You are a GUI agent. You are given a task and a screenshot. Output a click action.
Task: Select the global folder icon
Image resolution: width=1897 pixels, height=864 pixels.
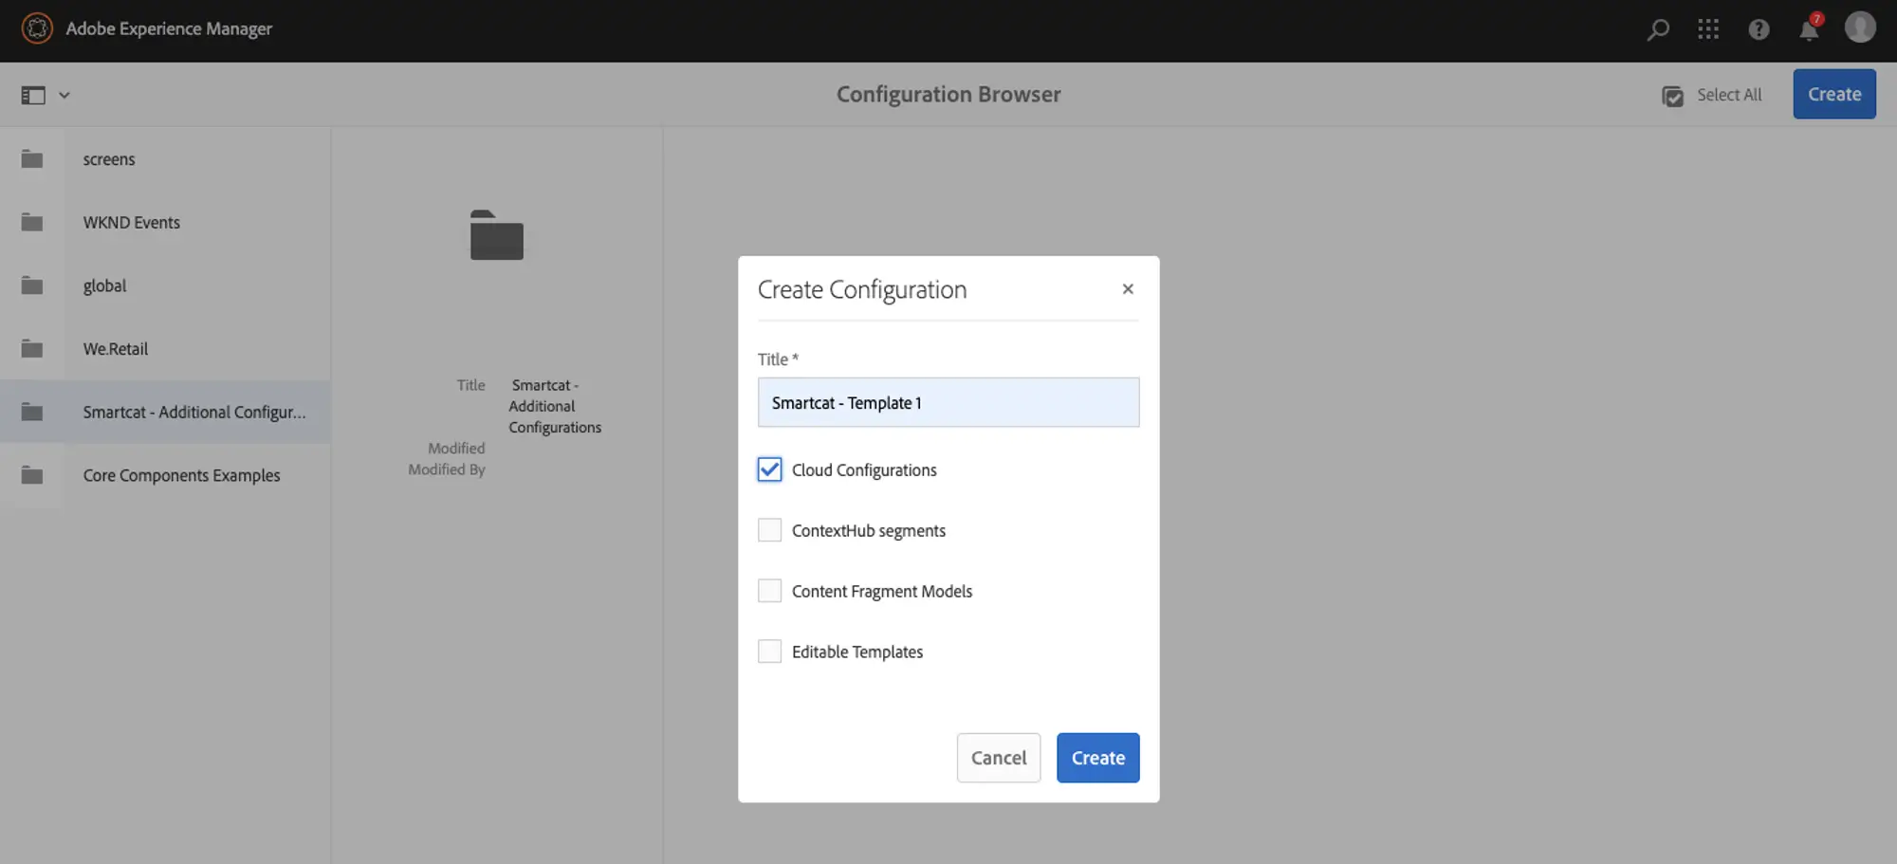pyautogui.click(x=32, y=285)
